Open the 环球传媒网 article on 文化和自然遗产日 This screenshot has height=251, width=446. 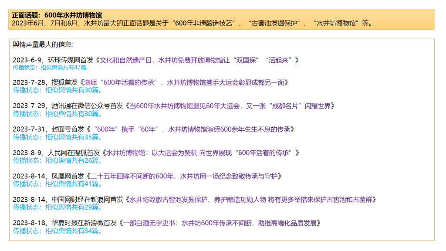(199, 60)
